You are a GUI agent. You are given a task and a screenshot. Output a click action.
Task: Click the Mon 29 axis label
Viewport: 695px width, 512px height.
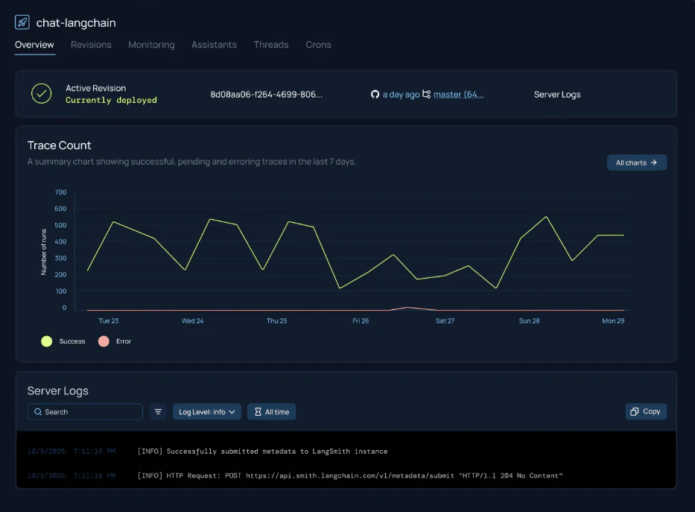(x=613, y=321)
